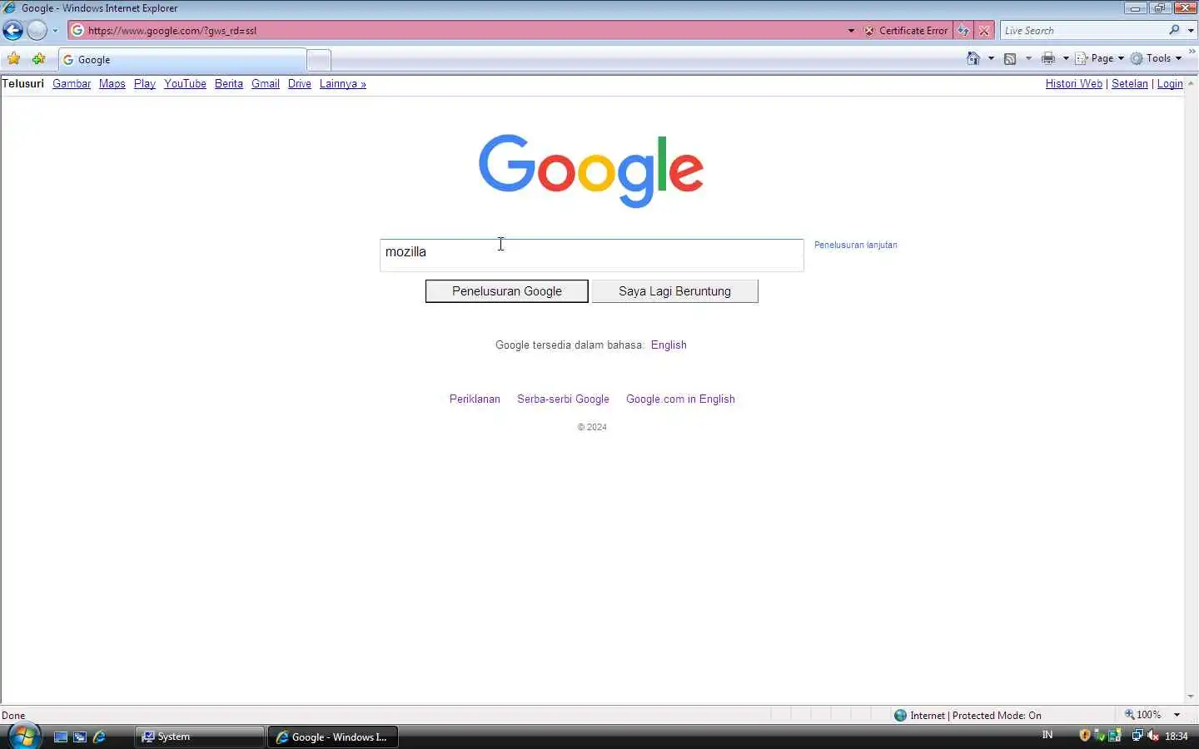
Task: Click Show Desktop quick launch icon
Action: pos(61,737)
